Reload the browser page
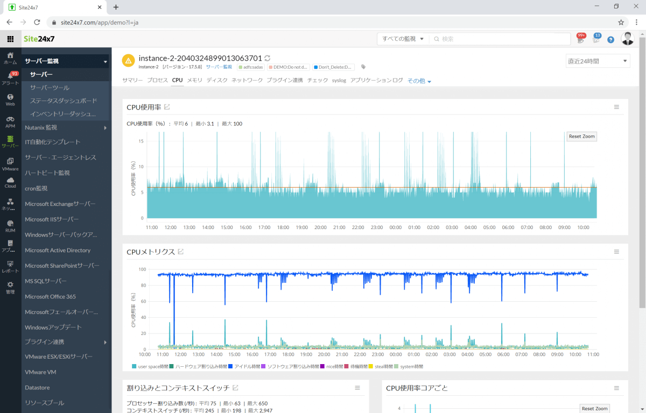Viewport: 646px width, 413px height. pyautogui.click(x=37, y=23)
